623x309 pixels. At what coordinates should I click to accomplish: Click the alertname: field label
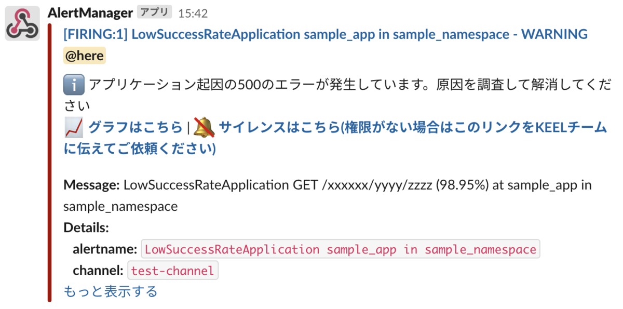point(105,249)
